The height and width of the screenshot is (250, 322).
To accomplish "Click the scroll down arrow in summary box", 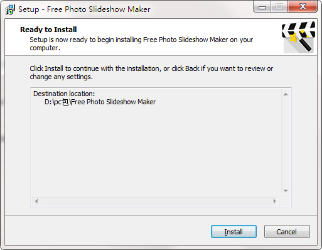I will 286,191.
